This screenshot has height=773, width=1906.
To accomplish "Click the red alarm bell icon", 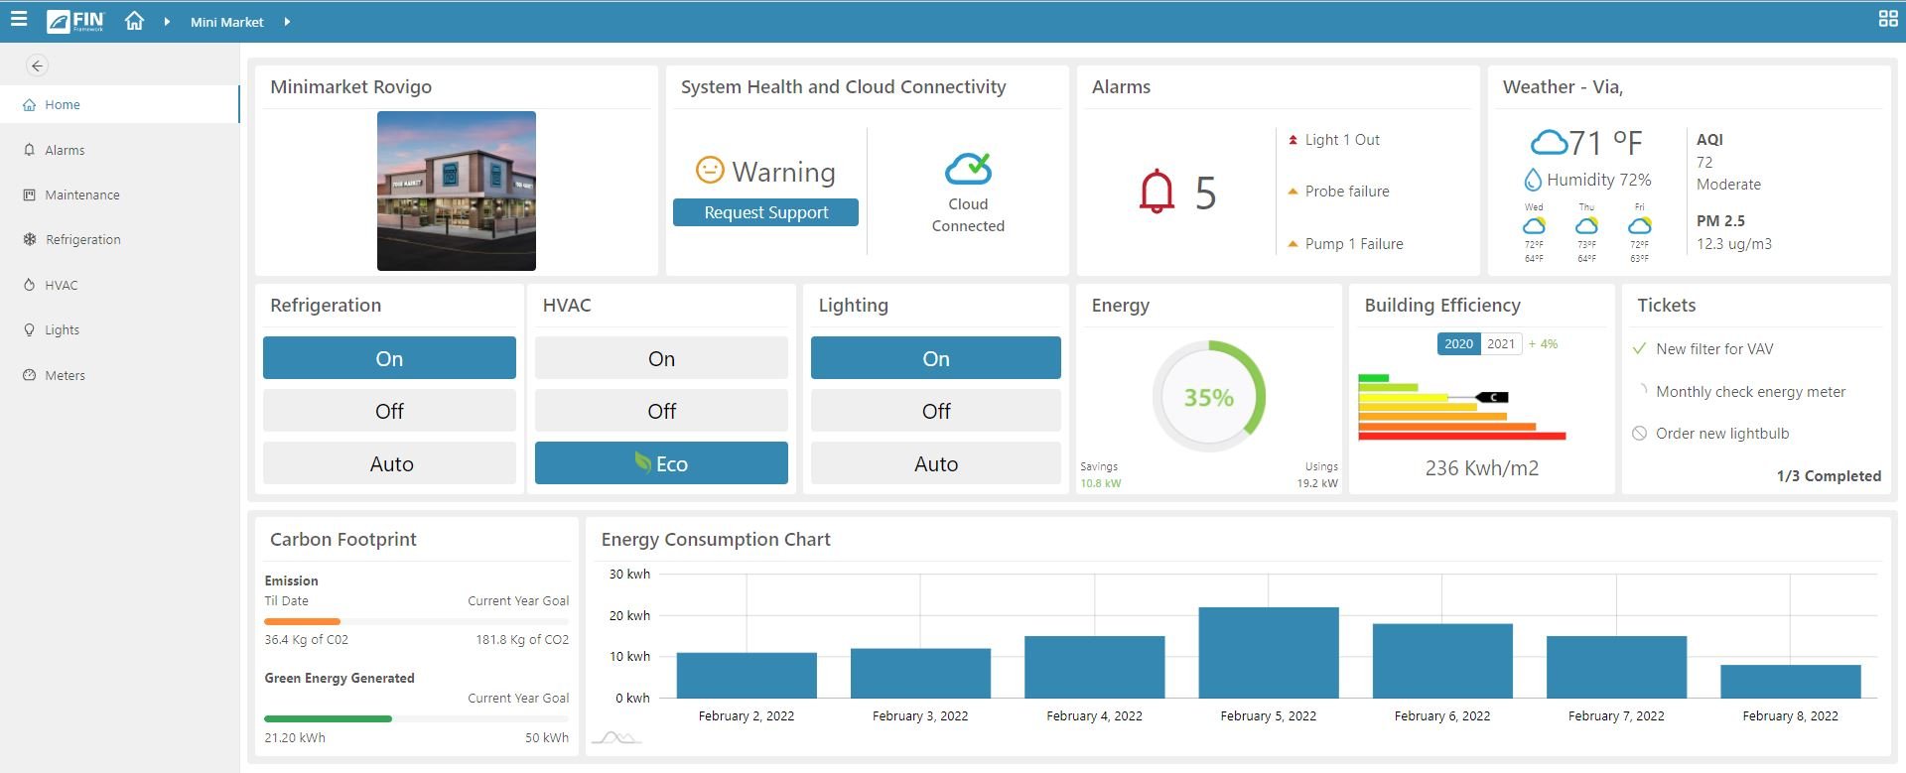I will coord(1157,191).
